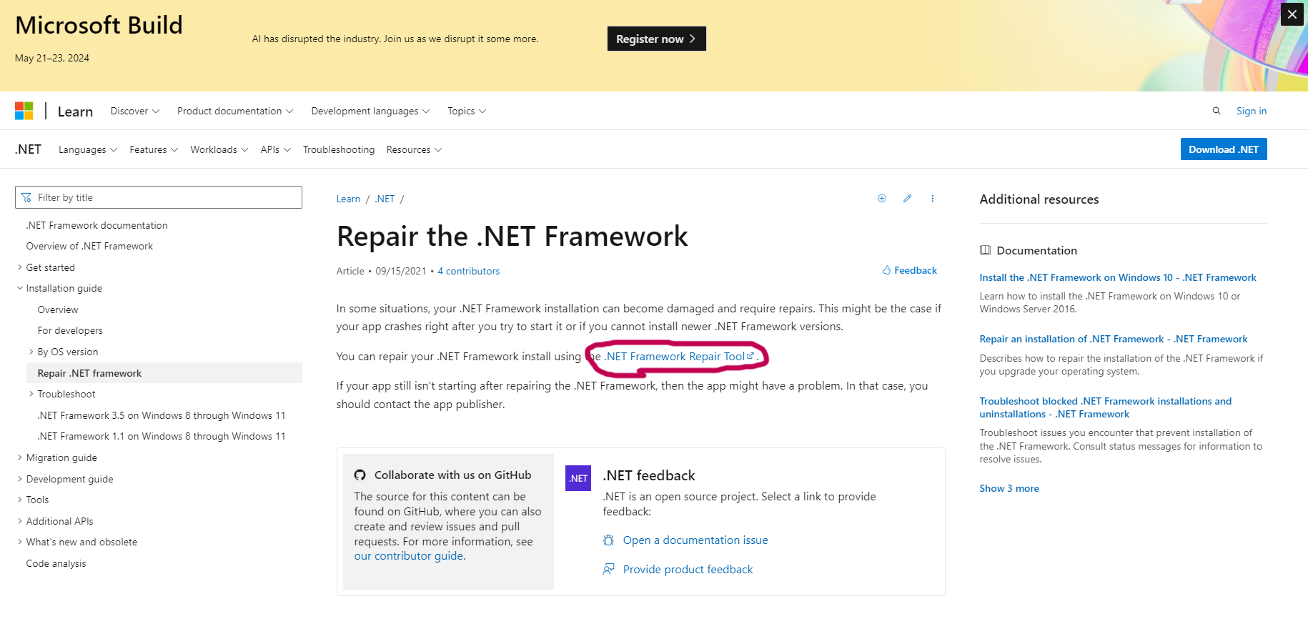Image resolution: width=1308 pixels, height=624 pixels.
Task: Open .NET Framework Repair Tool link
Action: [679, 356]
